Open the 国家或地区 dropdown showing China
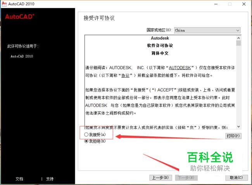252x185 pixels. click(207, 30)
